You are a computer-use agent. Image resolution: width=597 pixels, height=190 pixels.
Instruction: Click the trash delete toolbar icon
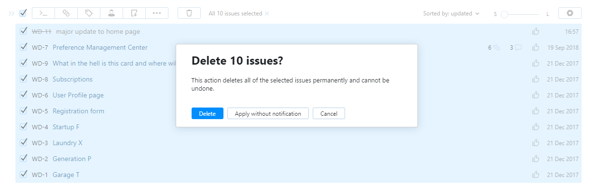[x=189, y=14]
